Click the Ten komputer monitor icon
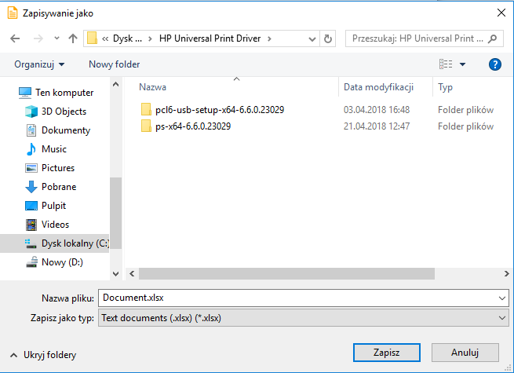The image size is (514, 373). pyautogui.click(x=25, y=93)
